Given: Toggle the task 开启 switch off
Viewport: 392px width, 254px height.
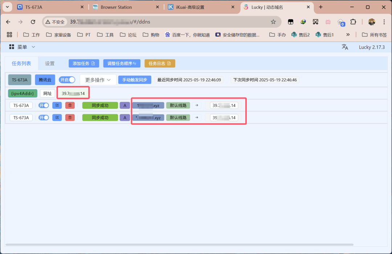Looking at the screenshot, I should click(x=67, y=80).
